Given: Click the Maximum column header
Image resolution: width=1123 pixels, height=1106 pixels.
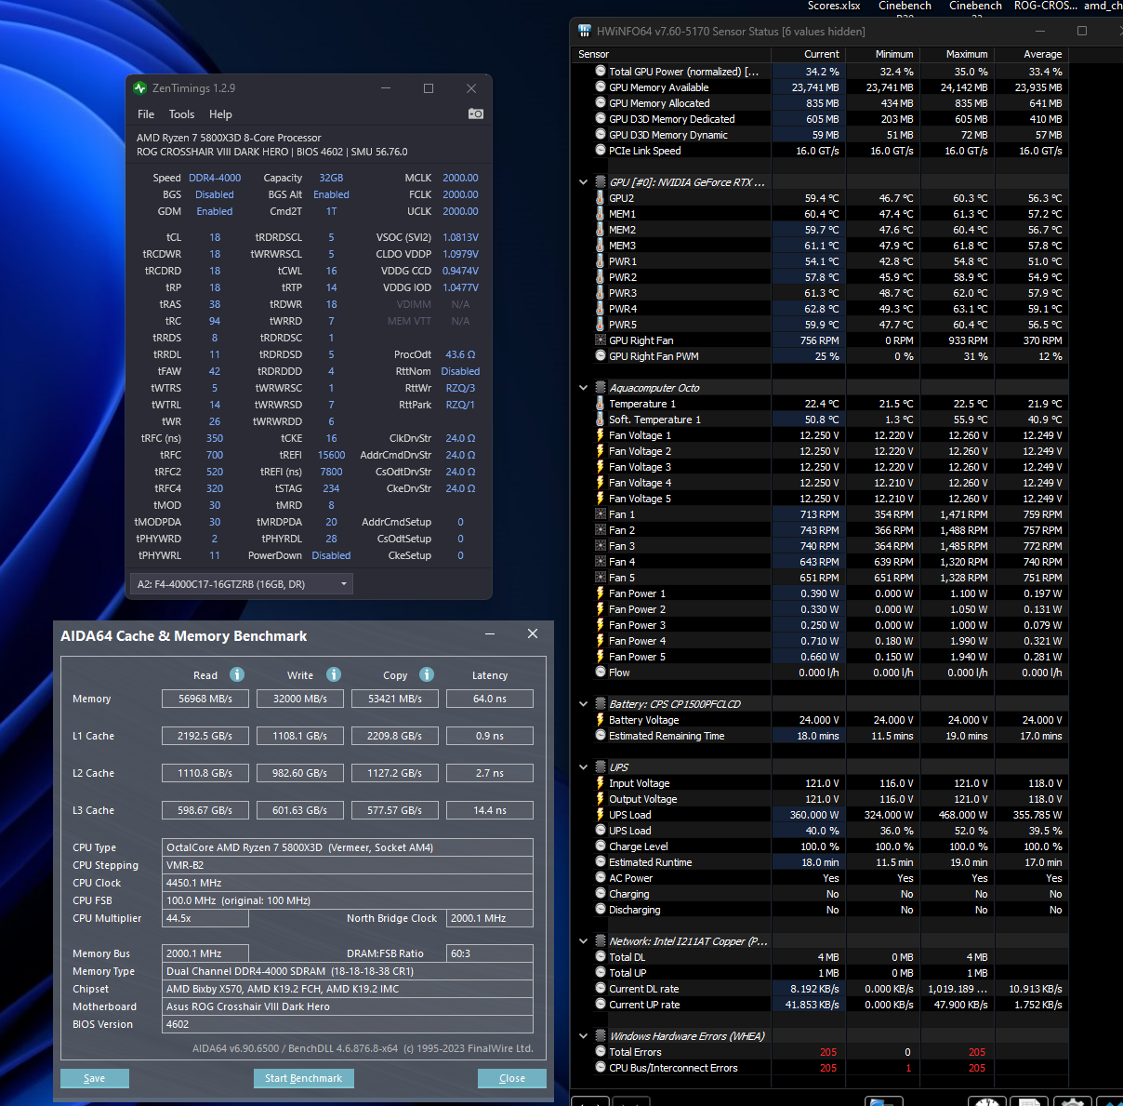Looking at the screenshot, I should (966, 54).
